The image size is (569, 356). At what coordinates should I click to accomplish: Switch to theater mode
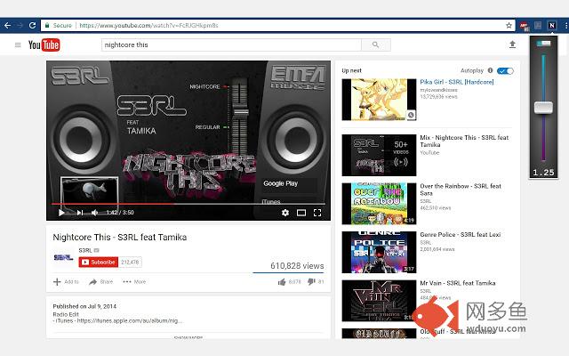[301, 213]
